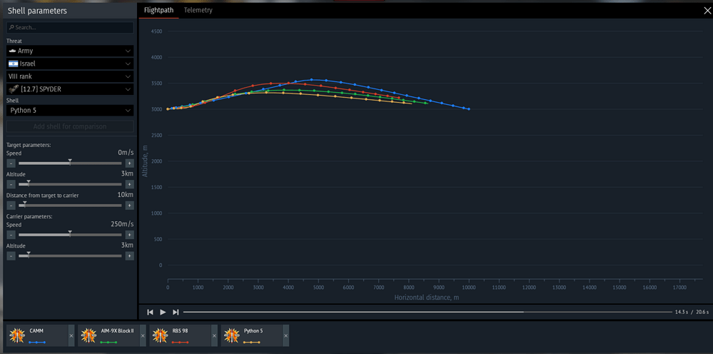Open the Israel nation dropdown
The height and width of the screenshot is (354, 713).
click(x=70, y=64)
